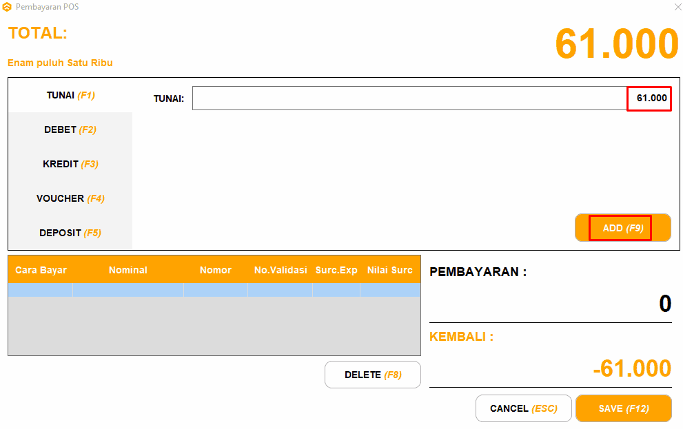Click the ADD (F9) button

(x=623, y=227)
